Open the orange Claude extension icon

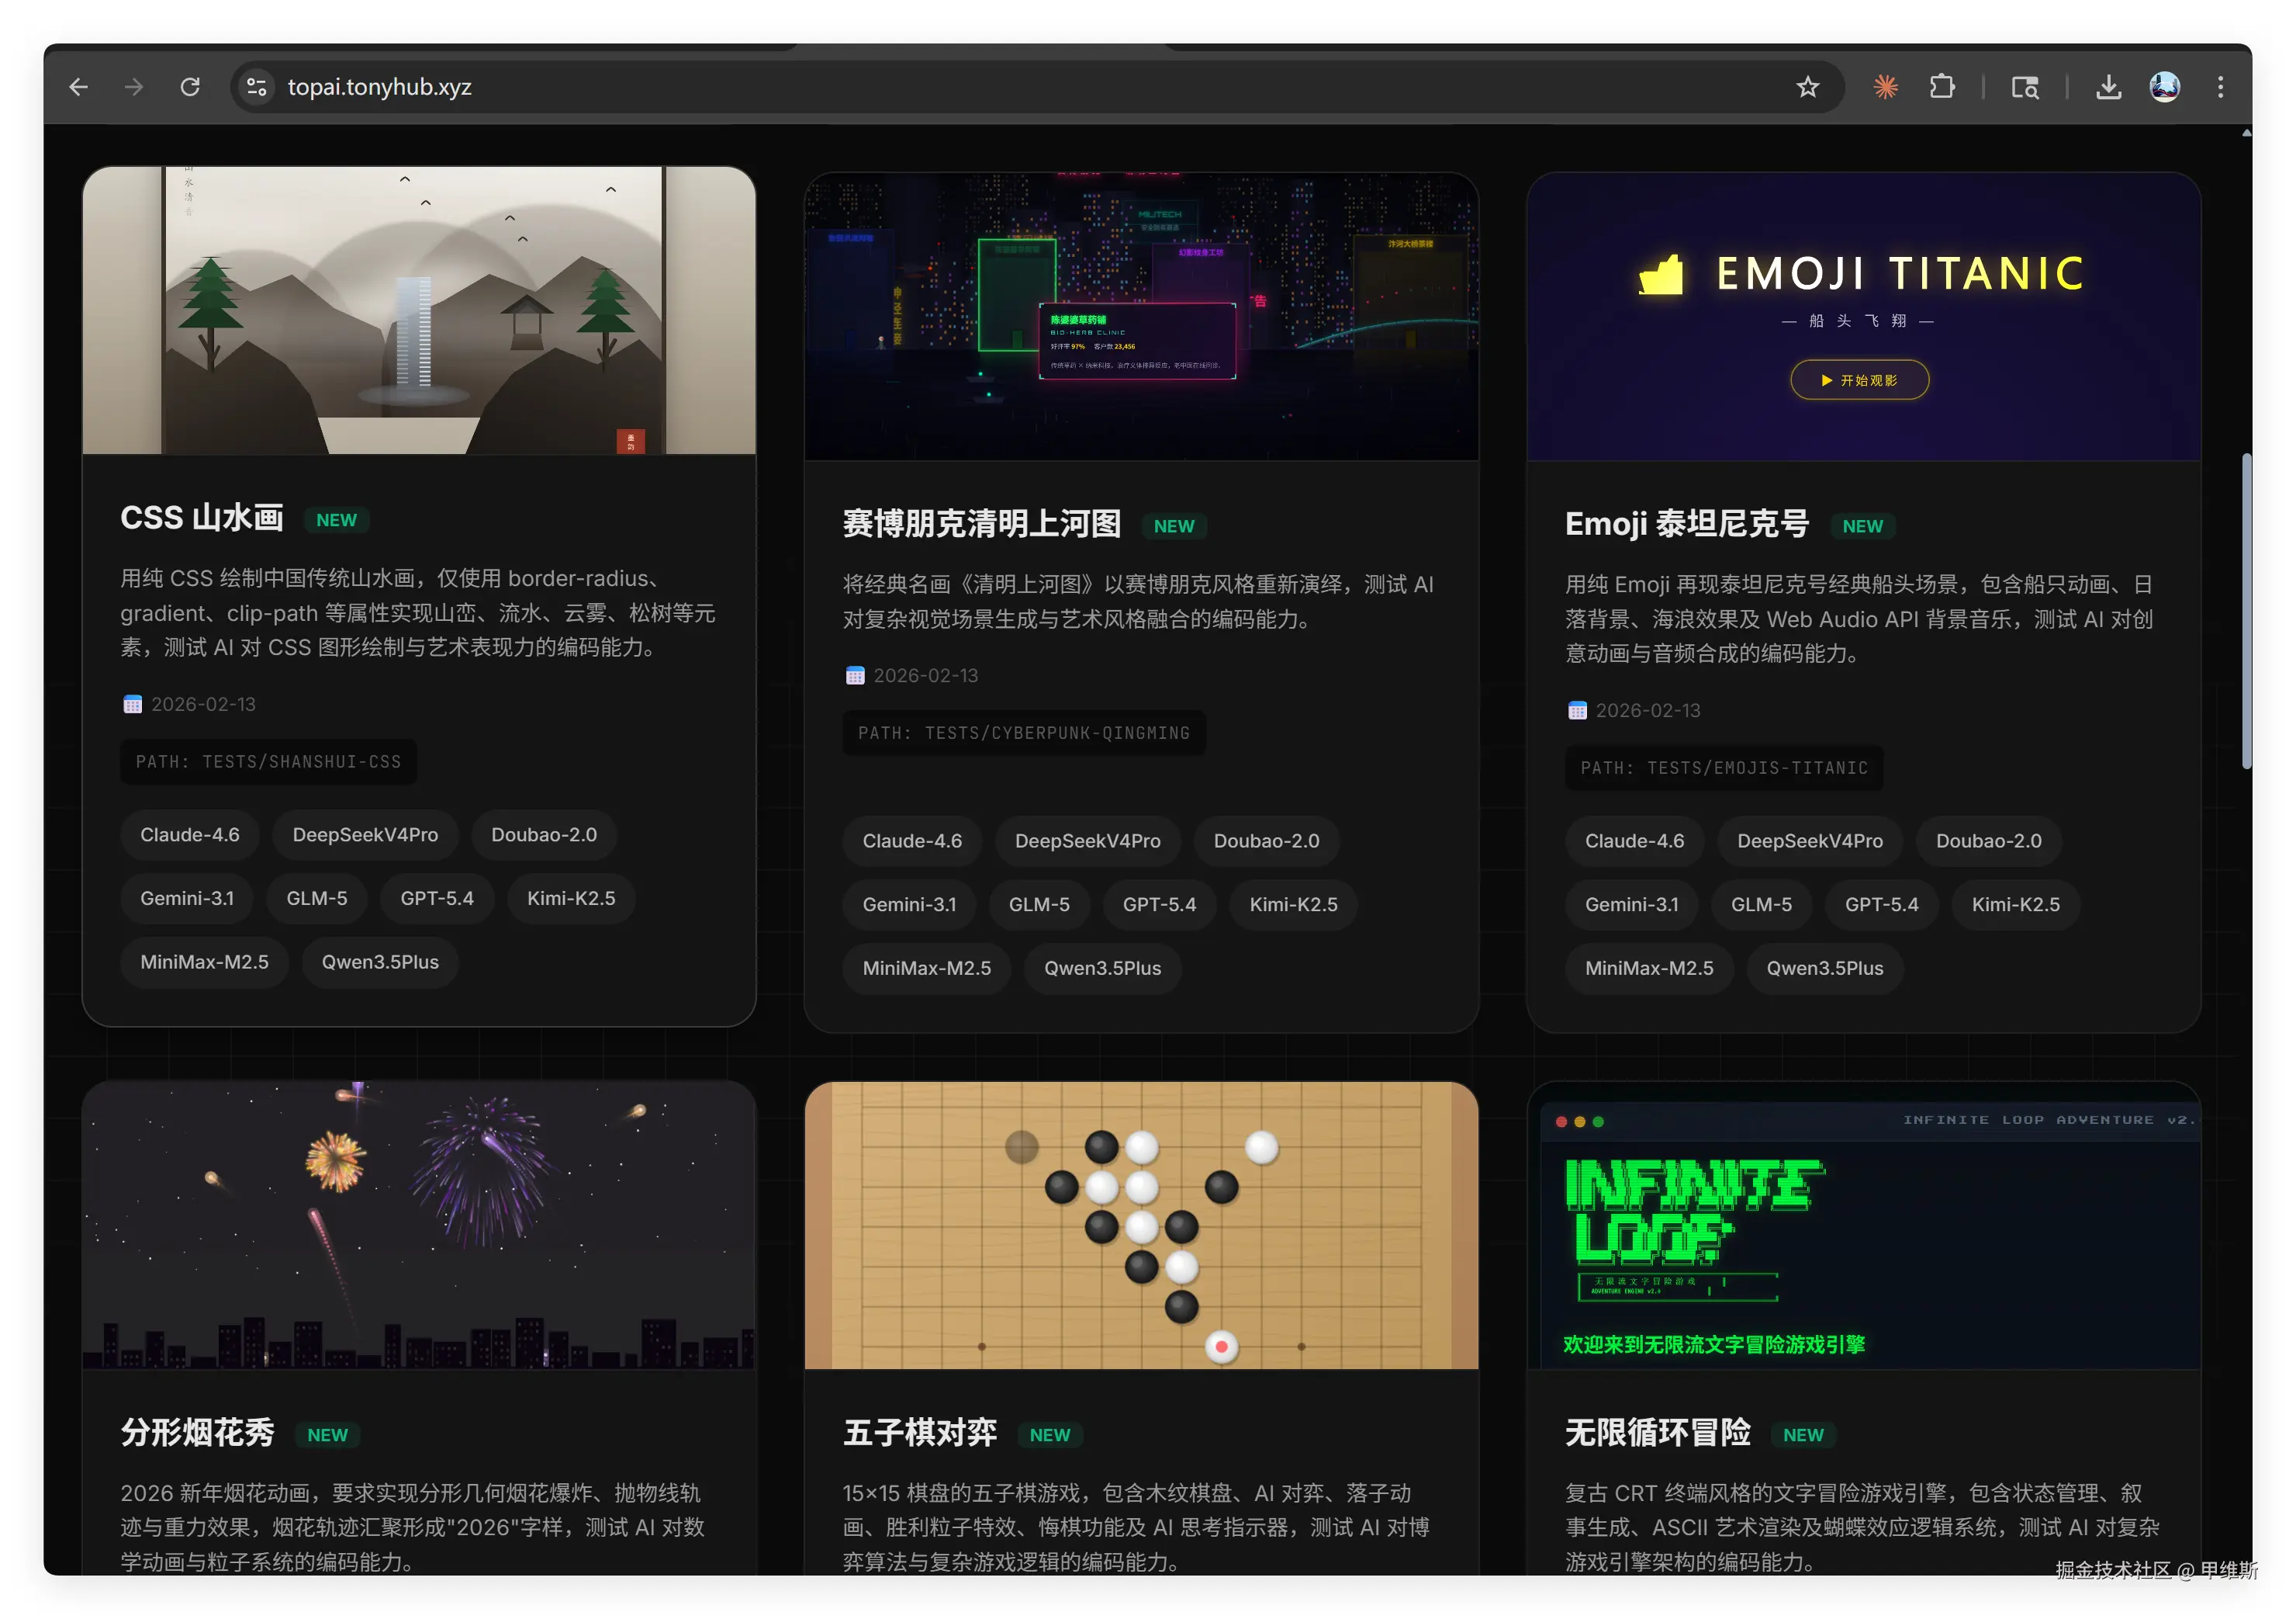click(1885, 87)
